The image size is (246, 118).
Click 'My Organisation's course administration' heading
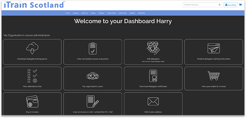tap(27, 35)
